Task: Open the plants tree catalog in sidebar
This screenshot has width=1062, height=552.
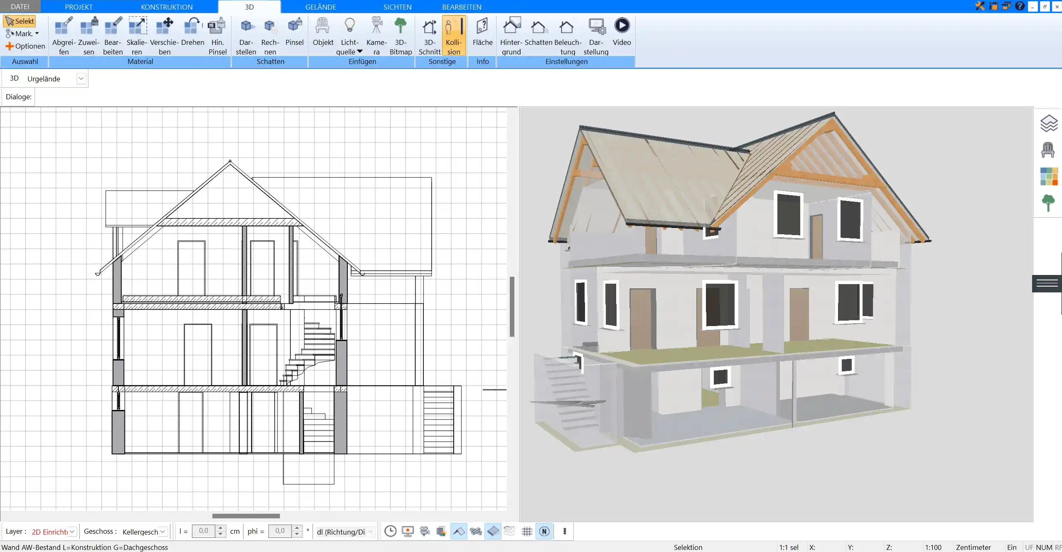Action: pyautogui.click(x=1048, y=203)
